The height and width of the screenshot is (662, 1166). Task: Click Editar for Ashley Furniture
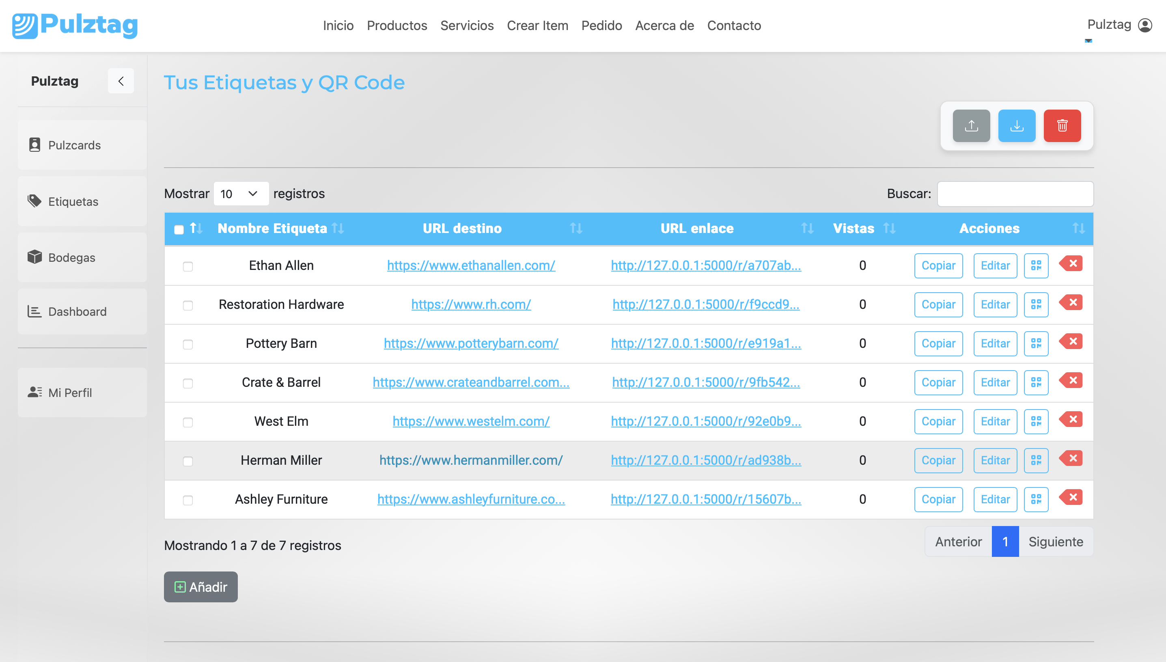[x=995, y=499]
